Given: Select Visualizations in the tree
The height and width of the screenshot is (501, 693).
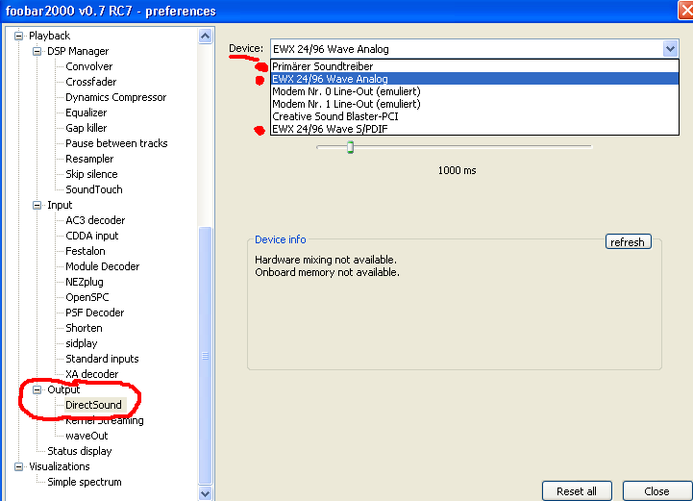Looking at the screenshot, I should [x=60, y=466].
